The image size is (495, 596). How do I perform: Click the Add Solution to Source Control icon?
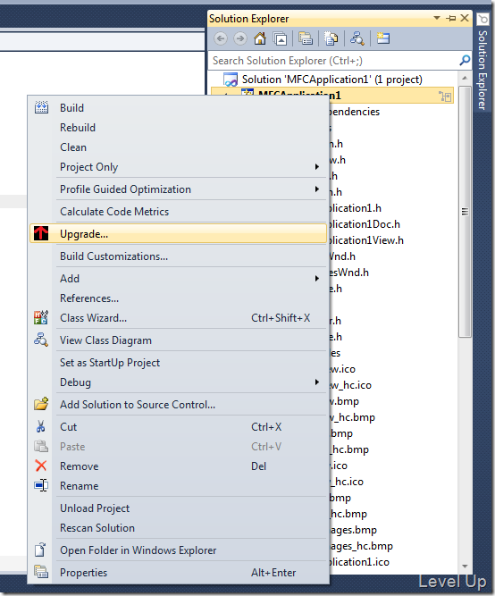pyautogui.click(x=41, y=404)
